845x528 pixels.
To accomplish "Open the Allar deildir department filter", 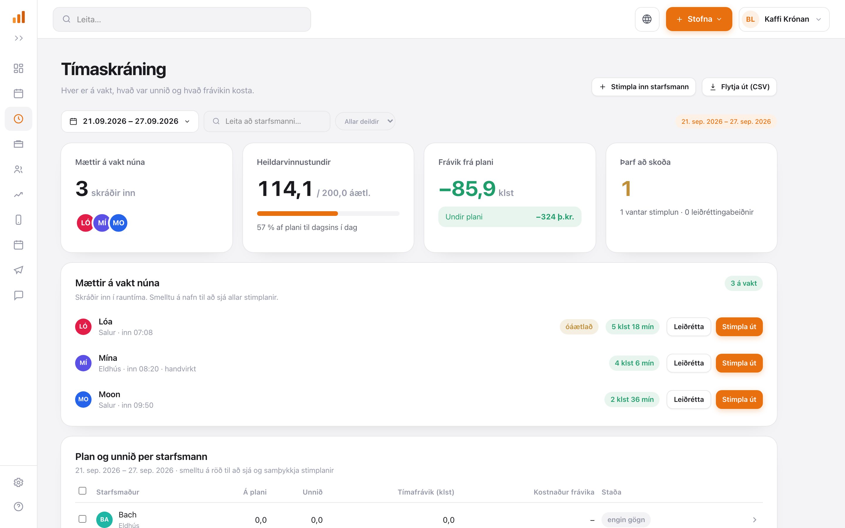I will pos(365,121).
